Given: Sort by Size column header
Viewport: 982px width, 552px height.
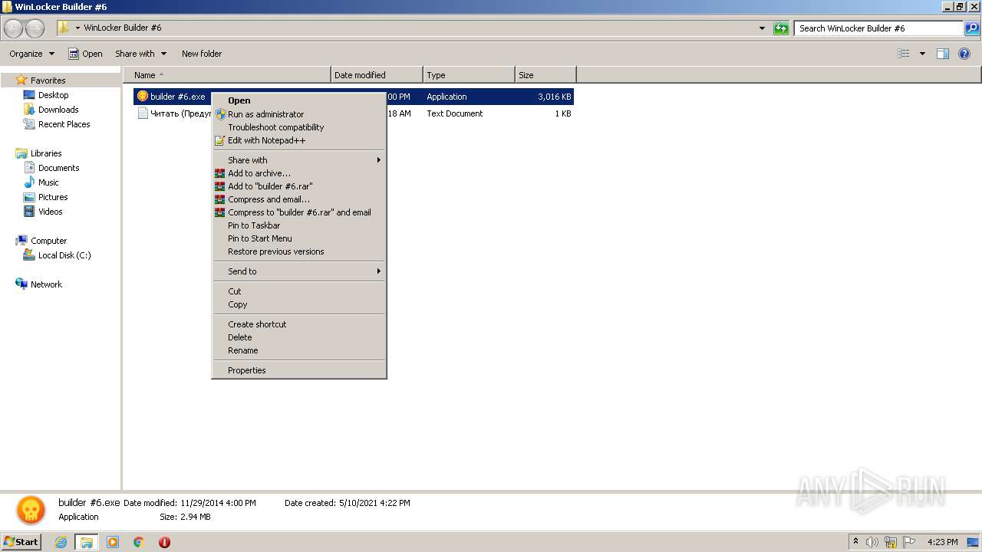Looking at the screenshot, I should 545,75.
